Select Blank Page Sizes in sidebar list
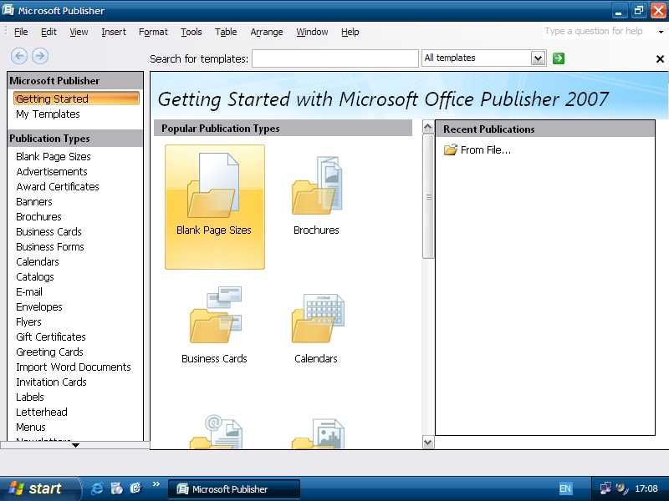Viewport: 669px width, 501px height. pos(54,157)
